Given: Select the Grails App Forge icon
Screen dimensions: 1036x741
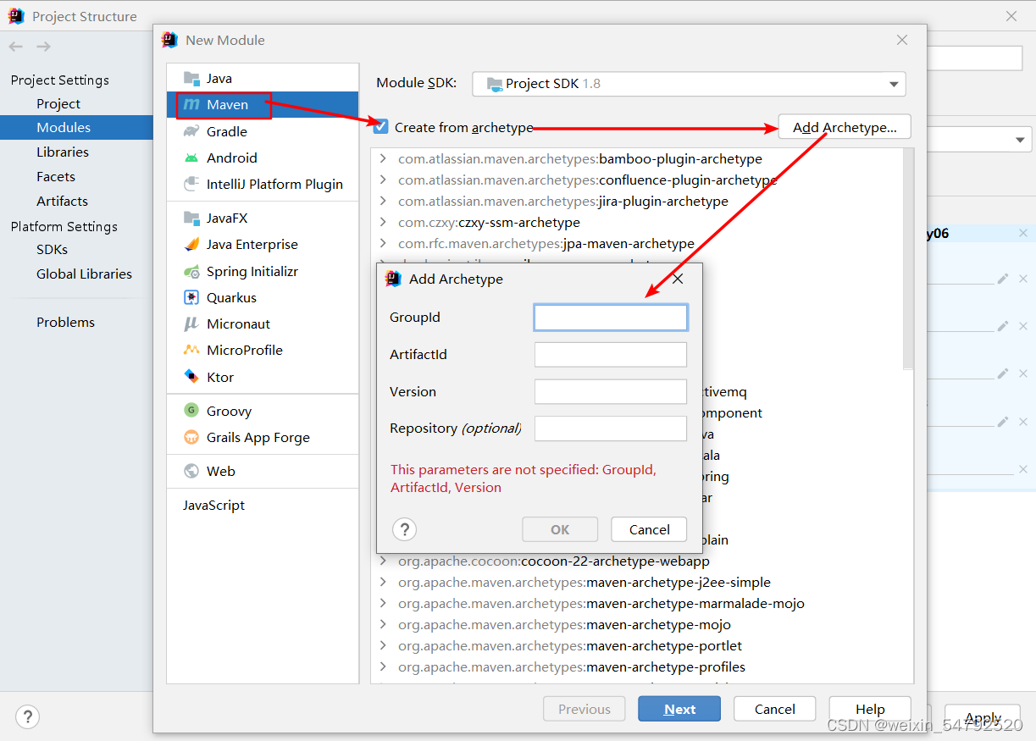Looking at the screenshot, I should (x=191, y=437).
